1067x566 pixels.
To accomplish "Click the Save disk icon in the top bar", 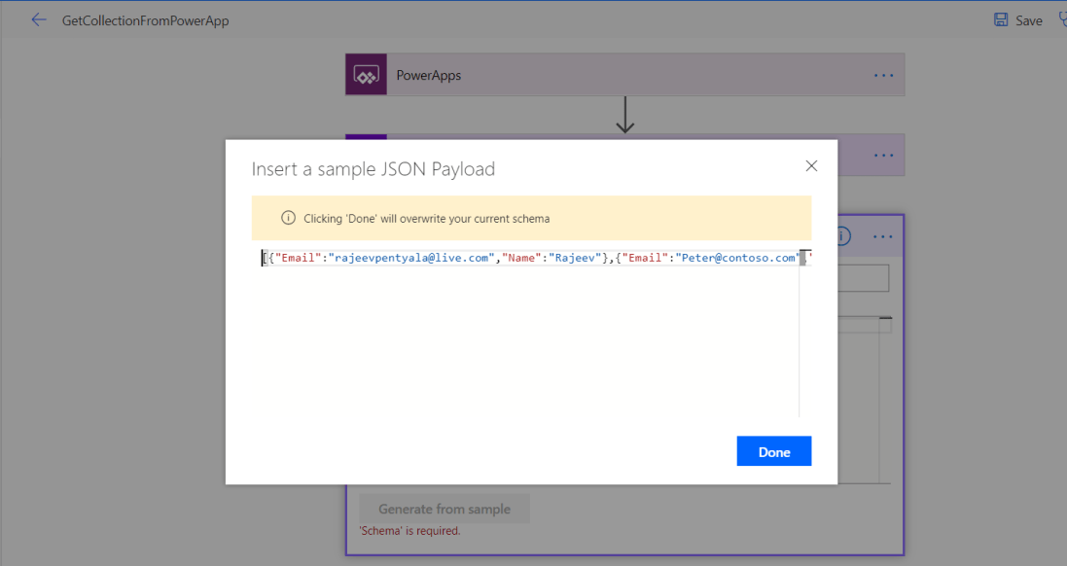I will coord(1002,19).
